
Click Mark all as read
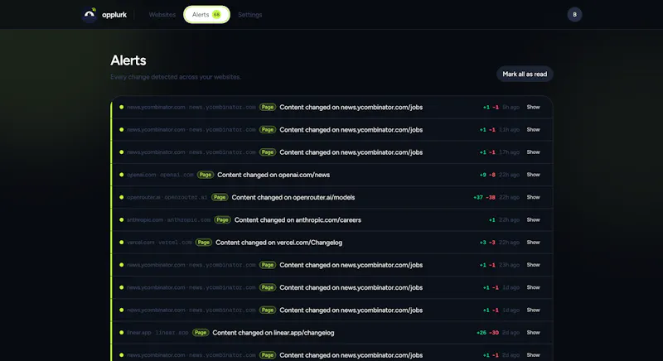tap(525, 74)
